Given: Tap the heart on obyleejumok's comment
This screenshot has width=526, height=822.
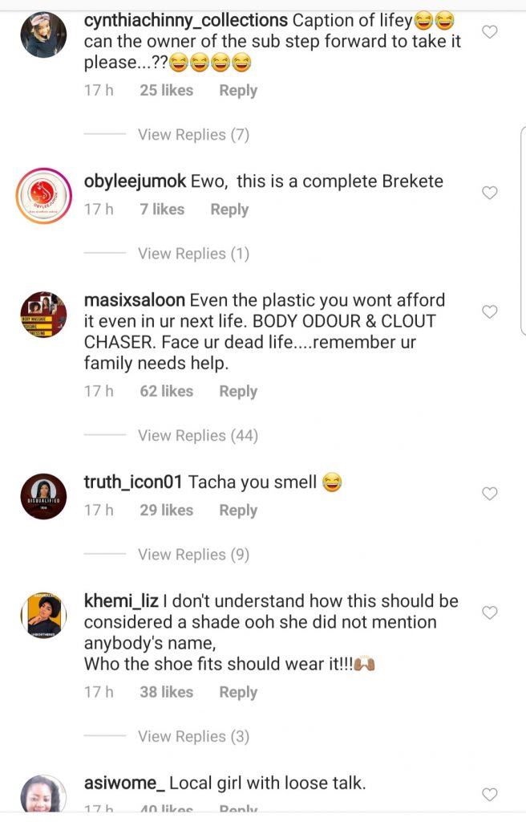Looking at the screenshot, I should [489, 193].
